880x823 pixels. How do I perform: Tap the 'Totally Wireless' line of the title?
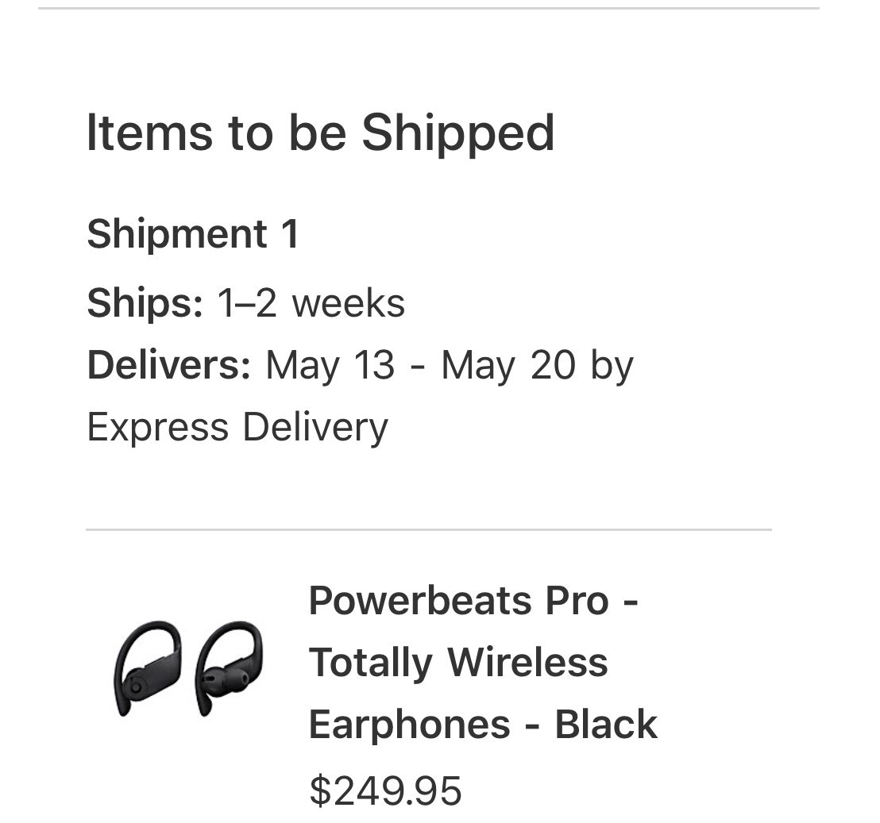pos(457,662)
